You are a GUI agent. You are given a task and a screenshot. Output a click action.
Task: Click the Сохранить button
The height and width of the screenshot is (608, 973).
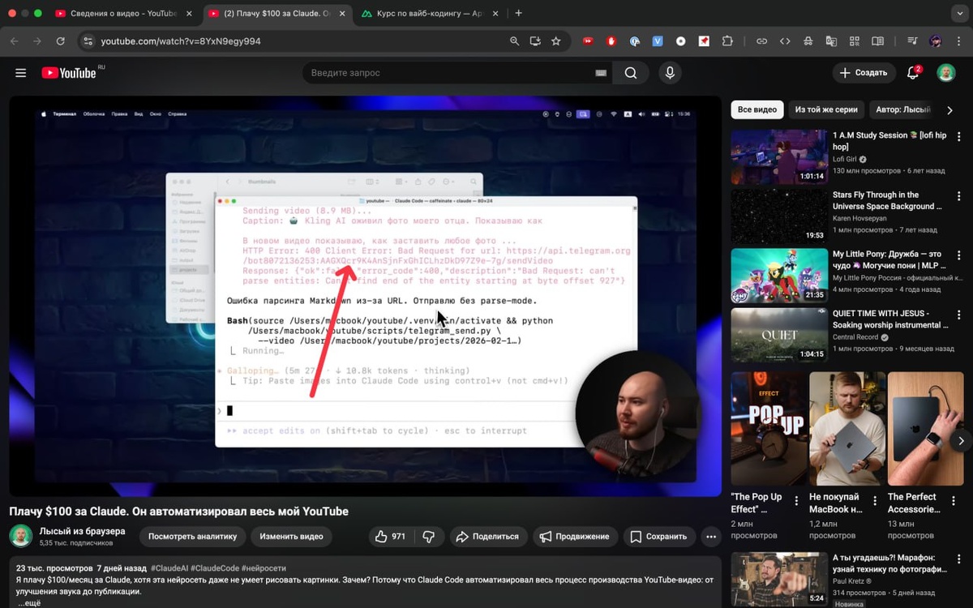pos(658,537)
